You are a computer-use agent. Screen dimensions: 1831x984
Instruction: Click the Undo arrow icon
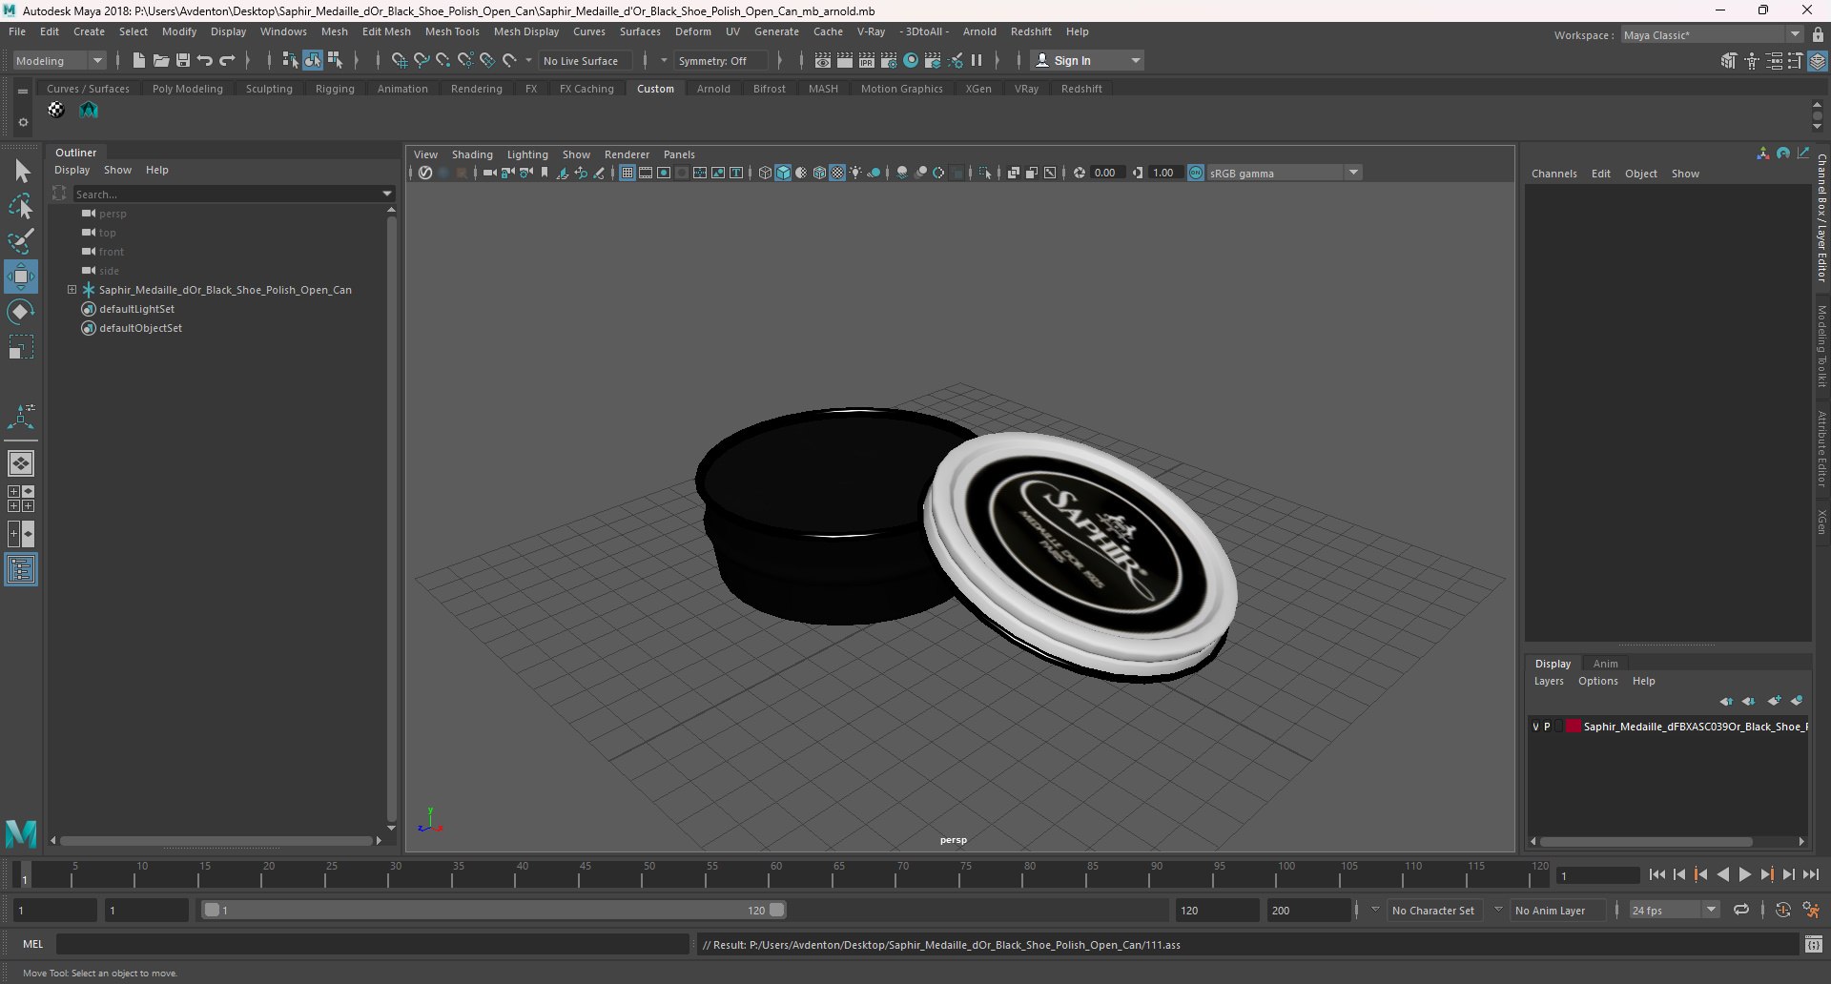point(205,60)
